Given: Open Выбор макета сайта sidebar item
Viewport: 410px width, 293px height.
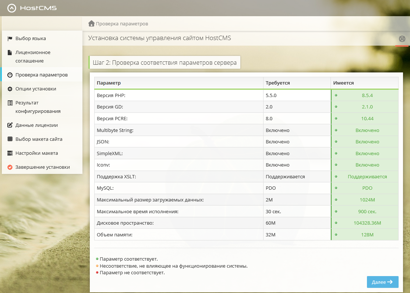Looking at the screenshot, I should tap(42, 139).
